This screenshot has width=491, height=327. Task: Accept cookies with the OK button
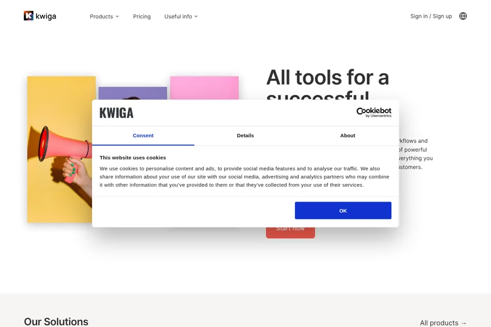tap(343, 211)
